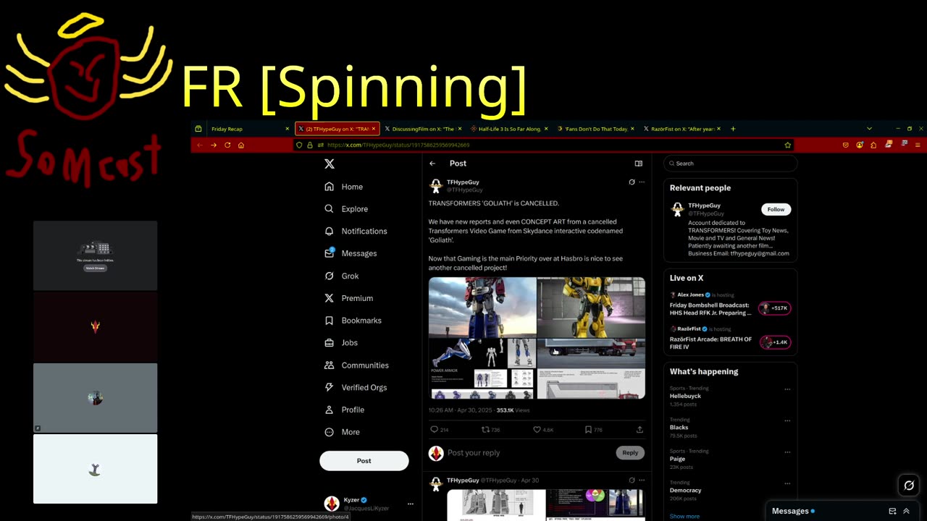Viewport: 927px width, 521px height.
Task: Join Alex Jones live +517K listeners
Action: (x=774, y=308)
